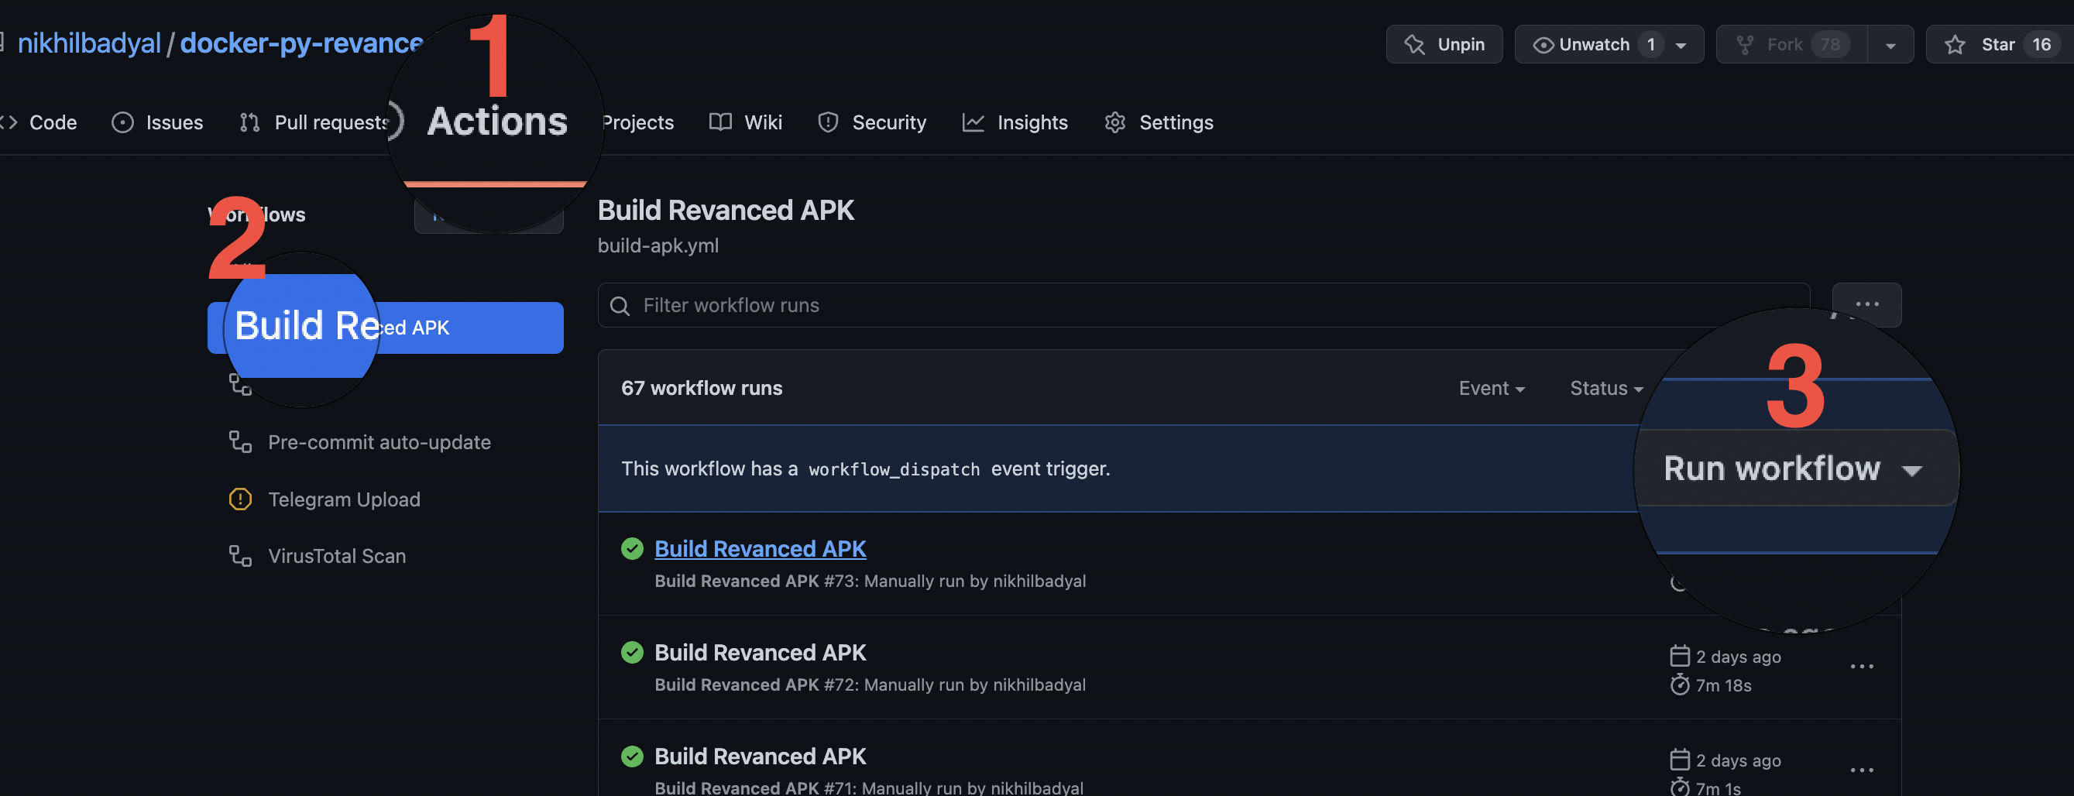Click the VirusTotal Scan workflow icon
This screenshot has height=796, width=2074.
pos(241,556)
